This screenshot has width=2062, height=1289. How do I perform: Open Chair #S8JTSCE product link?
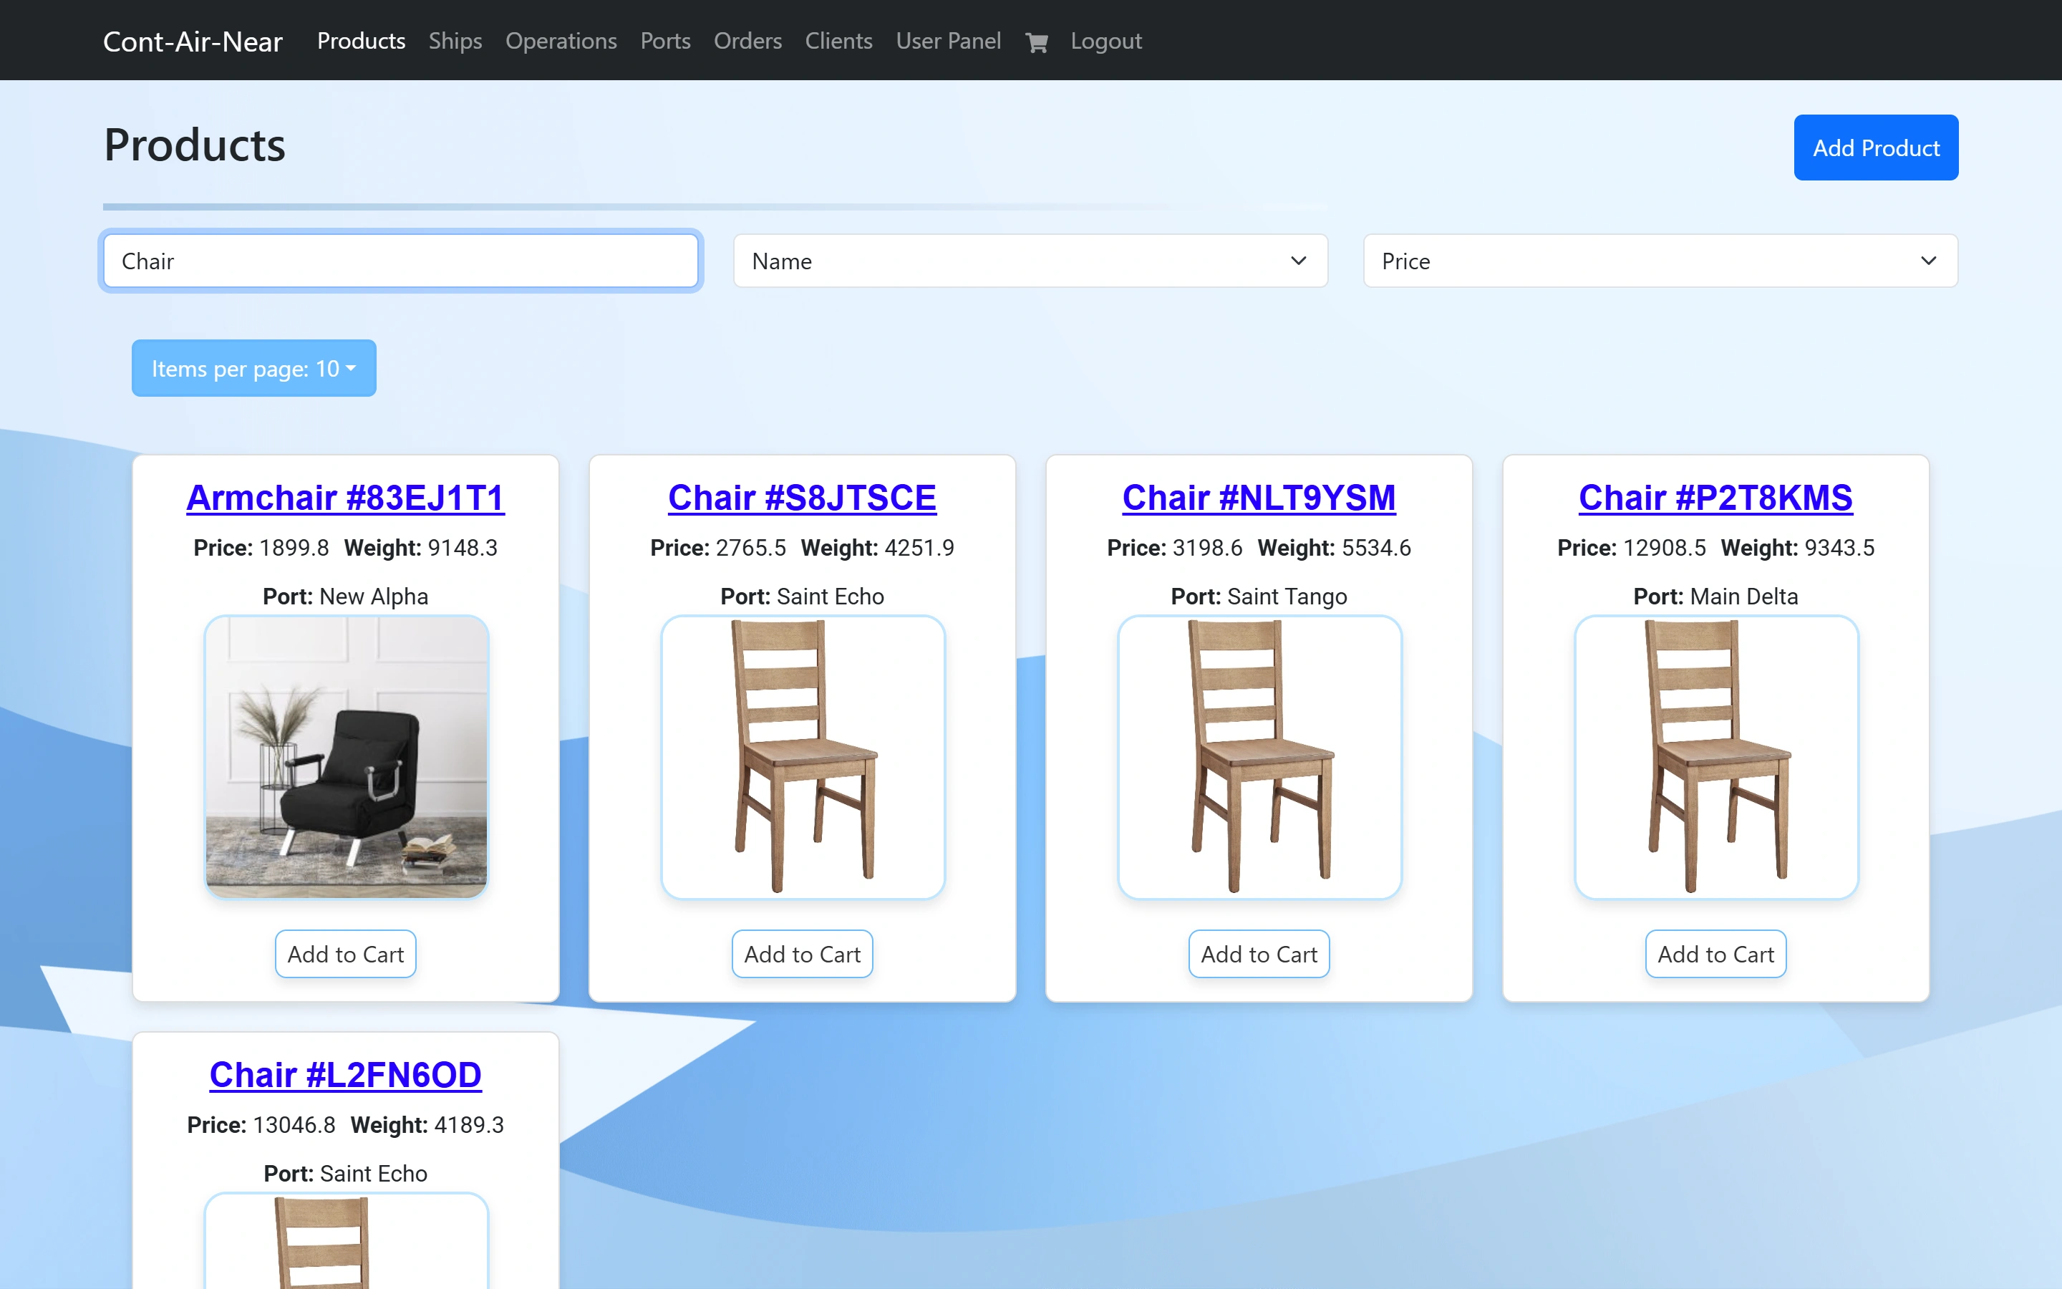pos(802,498)
